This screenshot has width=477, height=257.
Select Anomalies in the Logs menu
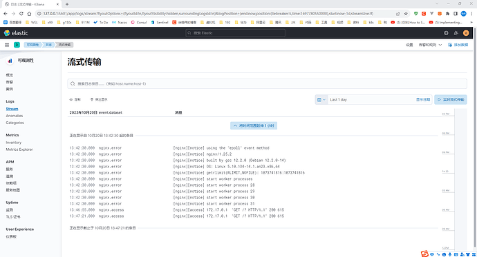[15, 116]
